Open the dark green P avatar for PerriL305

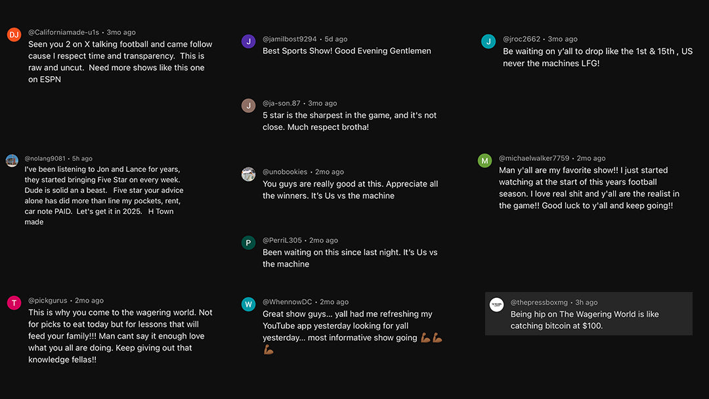(x=248, y=243)
